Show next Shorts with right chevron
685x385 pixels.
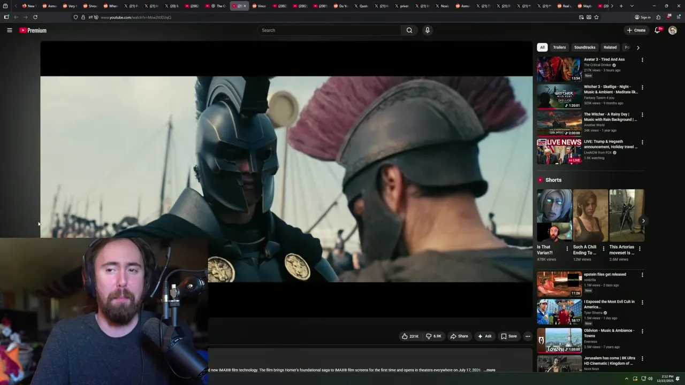point(643,221)
